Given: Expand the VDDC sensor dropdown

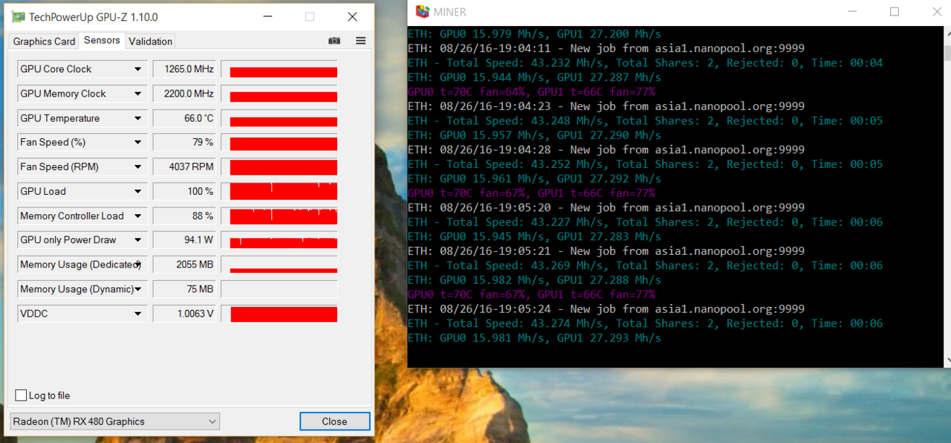Looking at the screenshot, I should click(137, 314).
